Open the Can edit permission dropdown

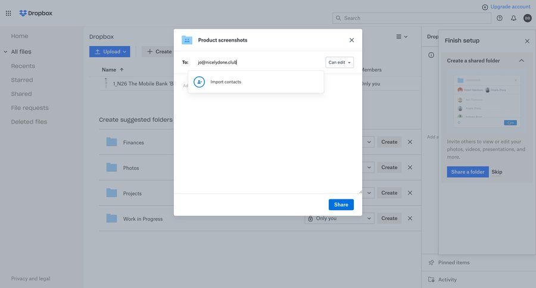pyautogui.click(x=339, y=62)
